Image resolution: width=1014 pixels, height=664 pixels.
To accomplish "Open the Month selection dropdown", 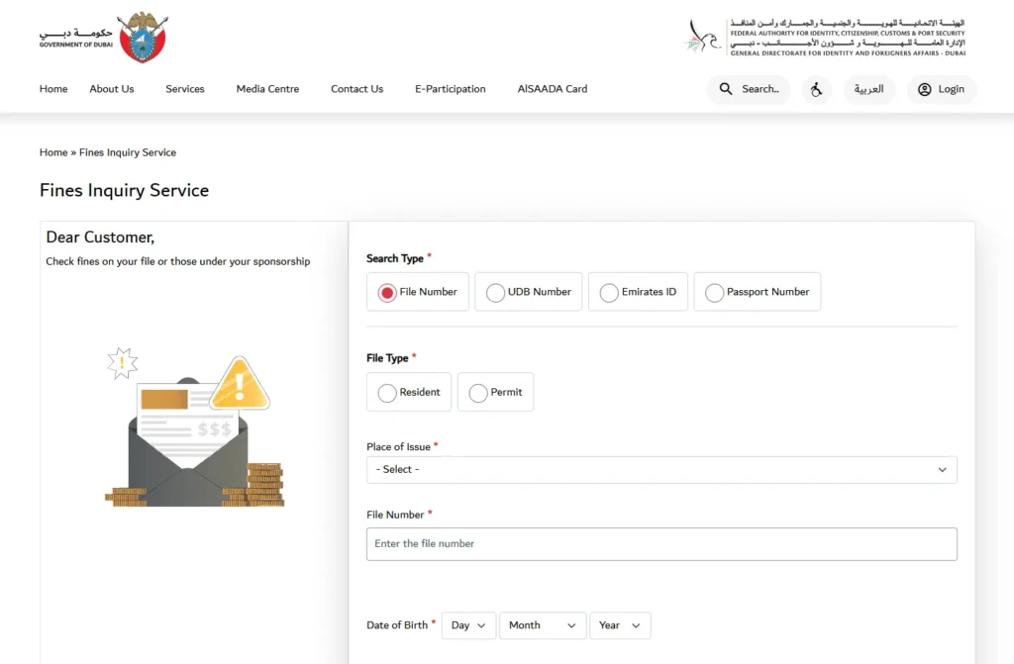I will coord(542,625).
